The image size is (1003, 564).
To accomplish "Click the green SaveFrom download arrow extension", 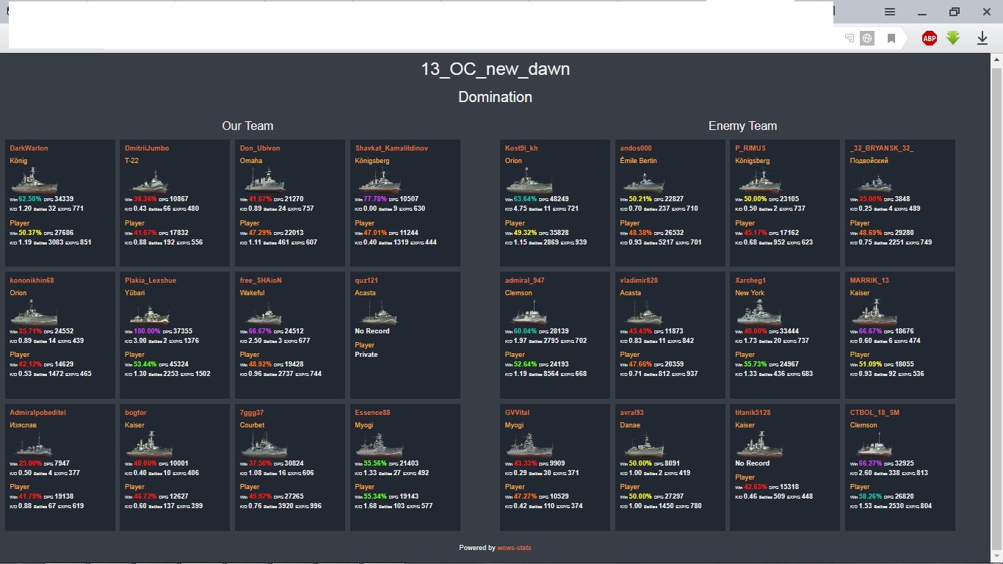I will pos(953,37).
